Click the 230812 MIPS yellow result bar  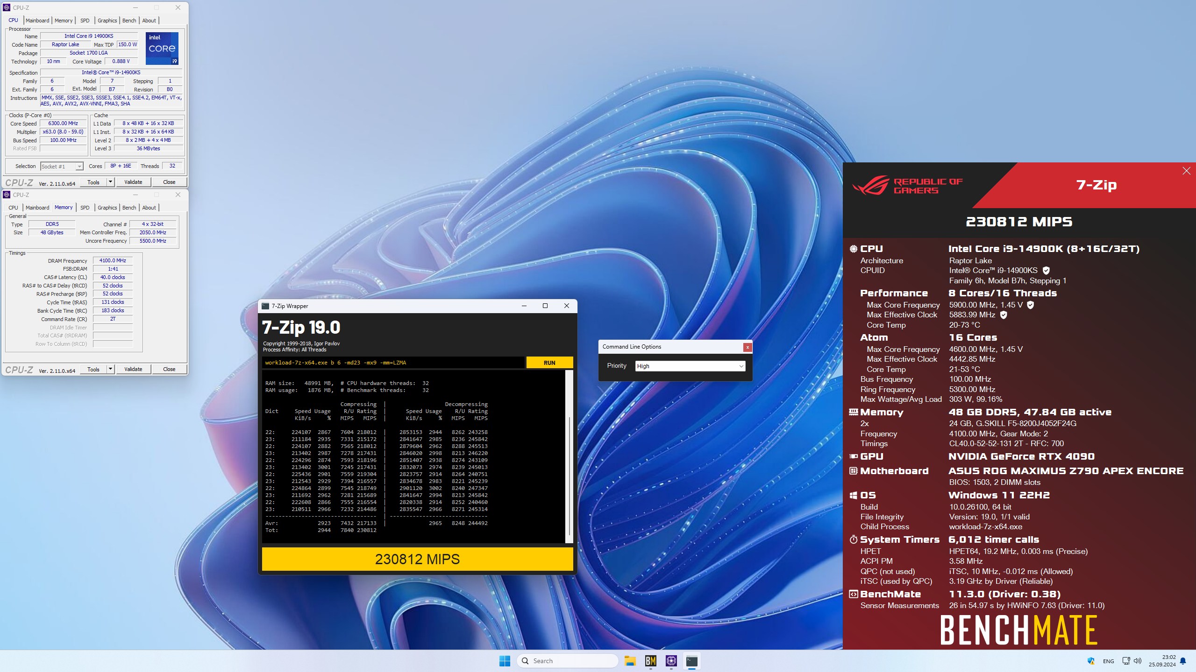click(417, 559)
